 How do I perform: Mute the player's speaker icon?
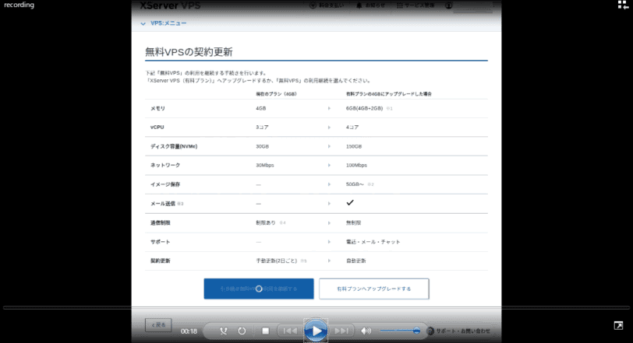tap(366, 331)
